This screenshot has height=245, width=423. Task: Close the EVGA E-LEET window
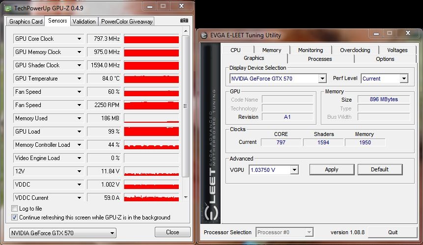(x=408, y=33)
